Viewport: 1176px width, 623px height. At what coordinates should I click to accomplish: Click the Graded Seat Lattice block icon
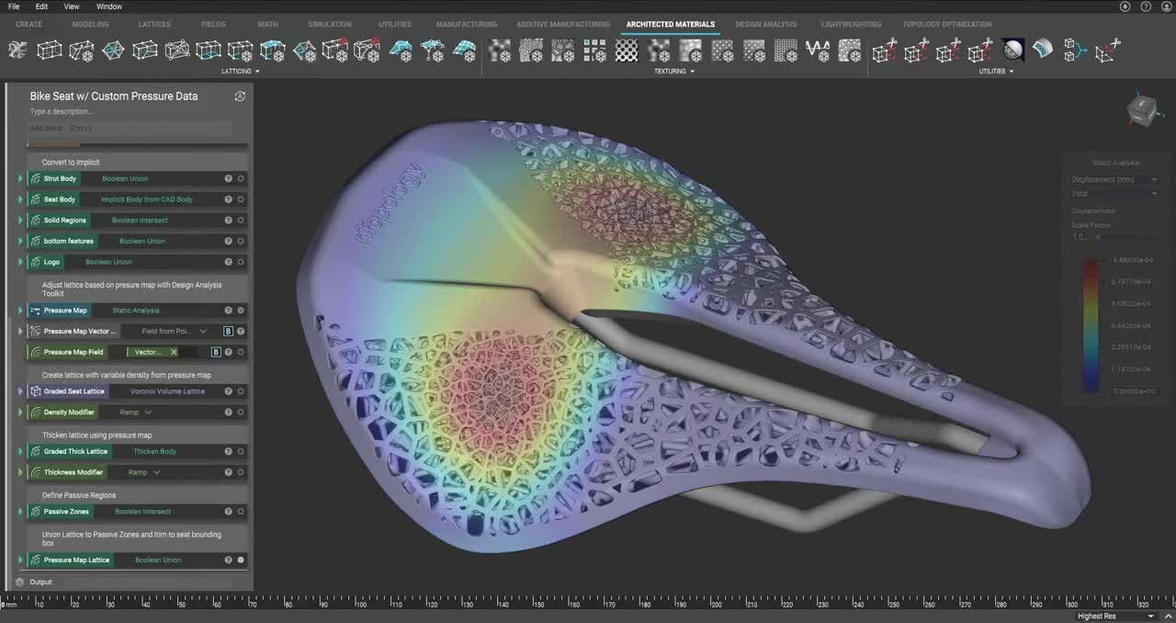pyautogui.click(x=35, y=391)
